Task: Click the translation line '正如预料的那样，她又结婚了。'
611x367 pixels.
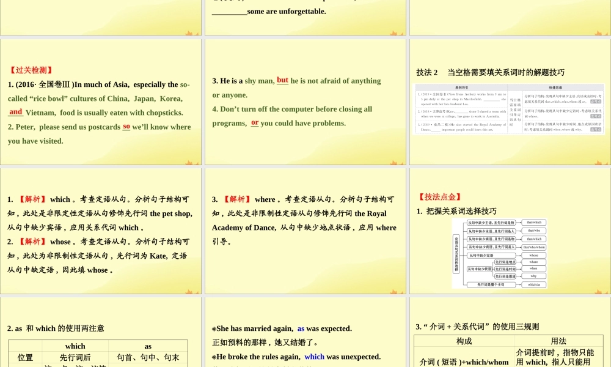Action: (266, 343)
